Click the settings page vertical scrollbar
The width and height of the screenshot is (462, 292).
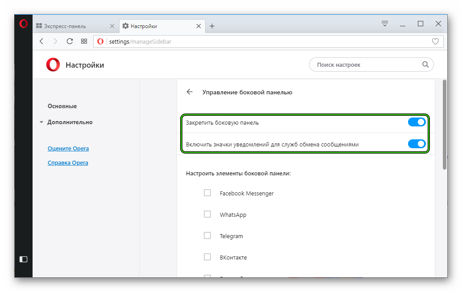point(445,125)
